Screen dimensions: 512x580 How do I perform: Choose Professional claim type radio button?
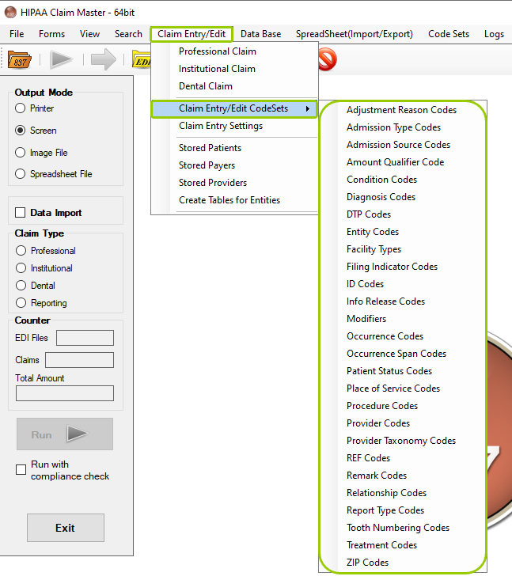(x=21, y=251)
